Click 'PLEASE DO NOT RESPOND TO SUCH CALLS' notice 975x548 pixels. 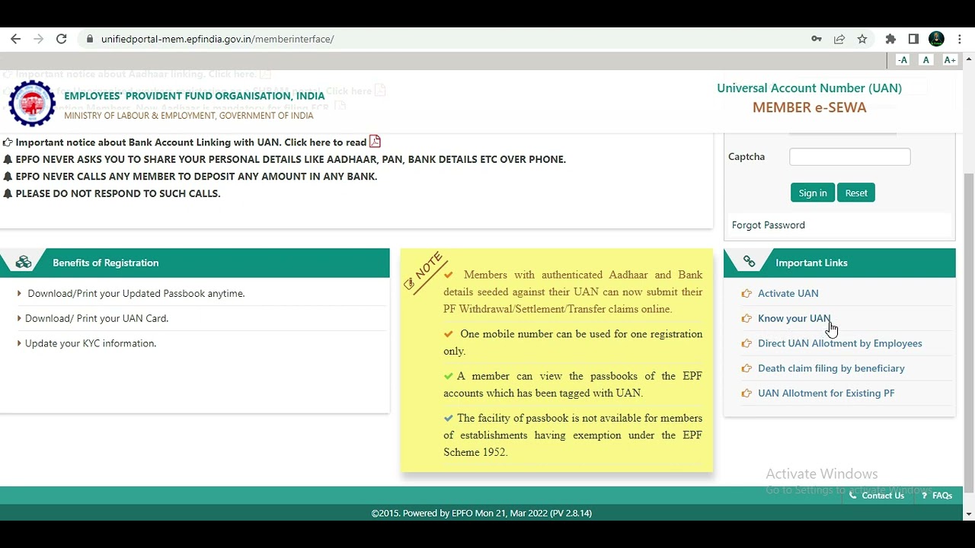[x=117, y=193]
